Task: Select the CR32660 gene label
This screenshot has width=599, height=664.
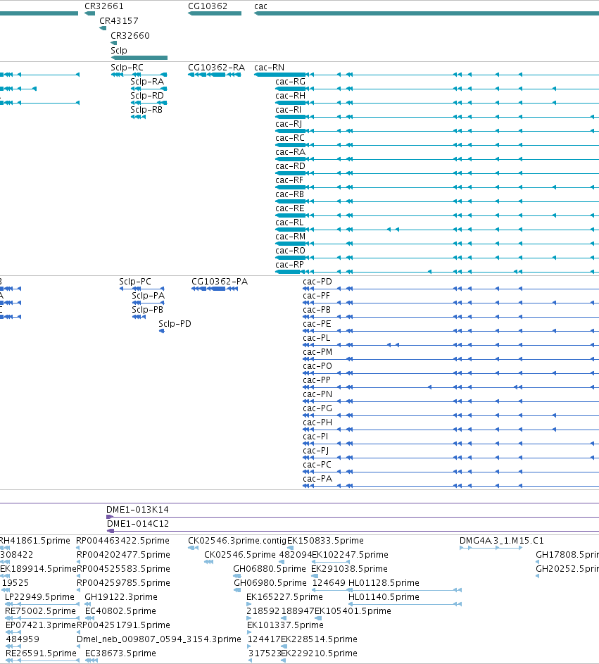Action: (130, 36)
